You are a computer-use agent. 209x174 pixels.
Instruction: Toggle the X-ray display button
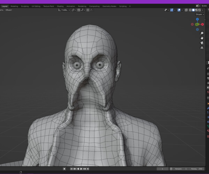[187, 10]
